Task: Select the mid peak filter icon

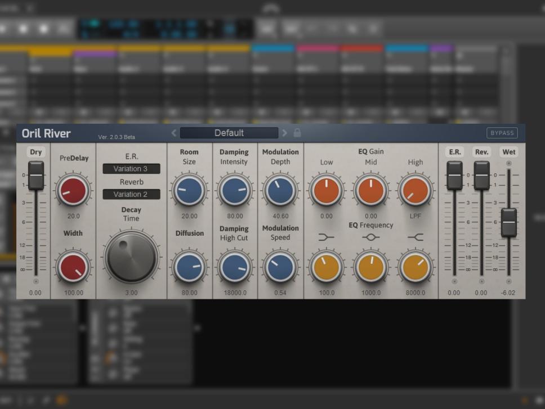Action: pos(370,237)
